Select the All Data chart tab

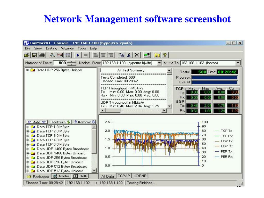(x=108, y=176)
